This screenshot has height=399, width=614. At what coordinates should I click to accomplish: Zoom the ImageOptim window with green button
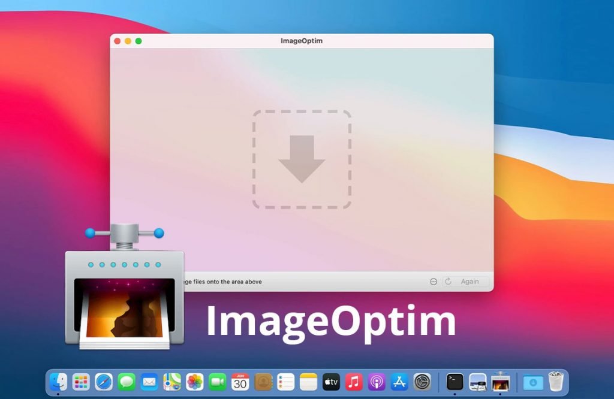click(x=139, y=41)
